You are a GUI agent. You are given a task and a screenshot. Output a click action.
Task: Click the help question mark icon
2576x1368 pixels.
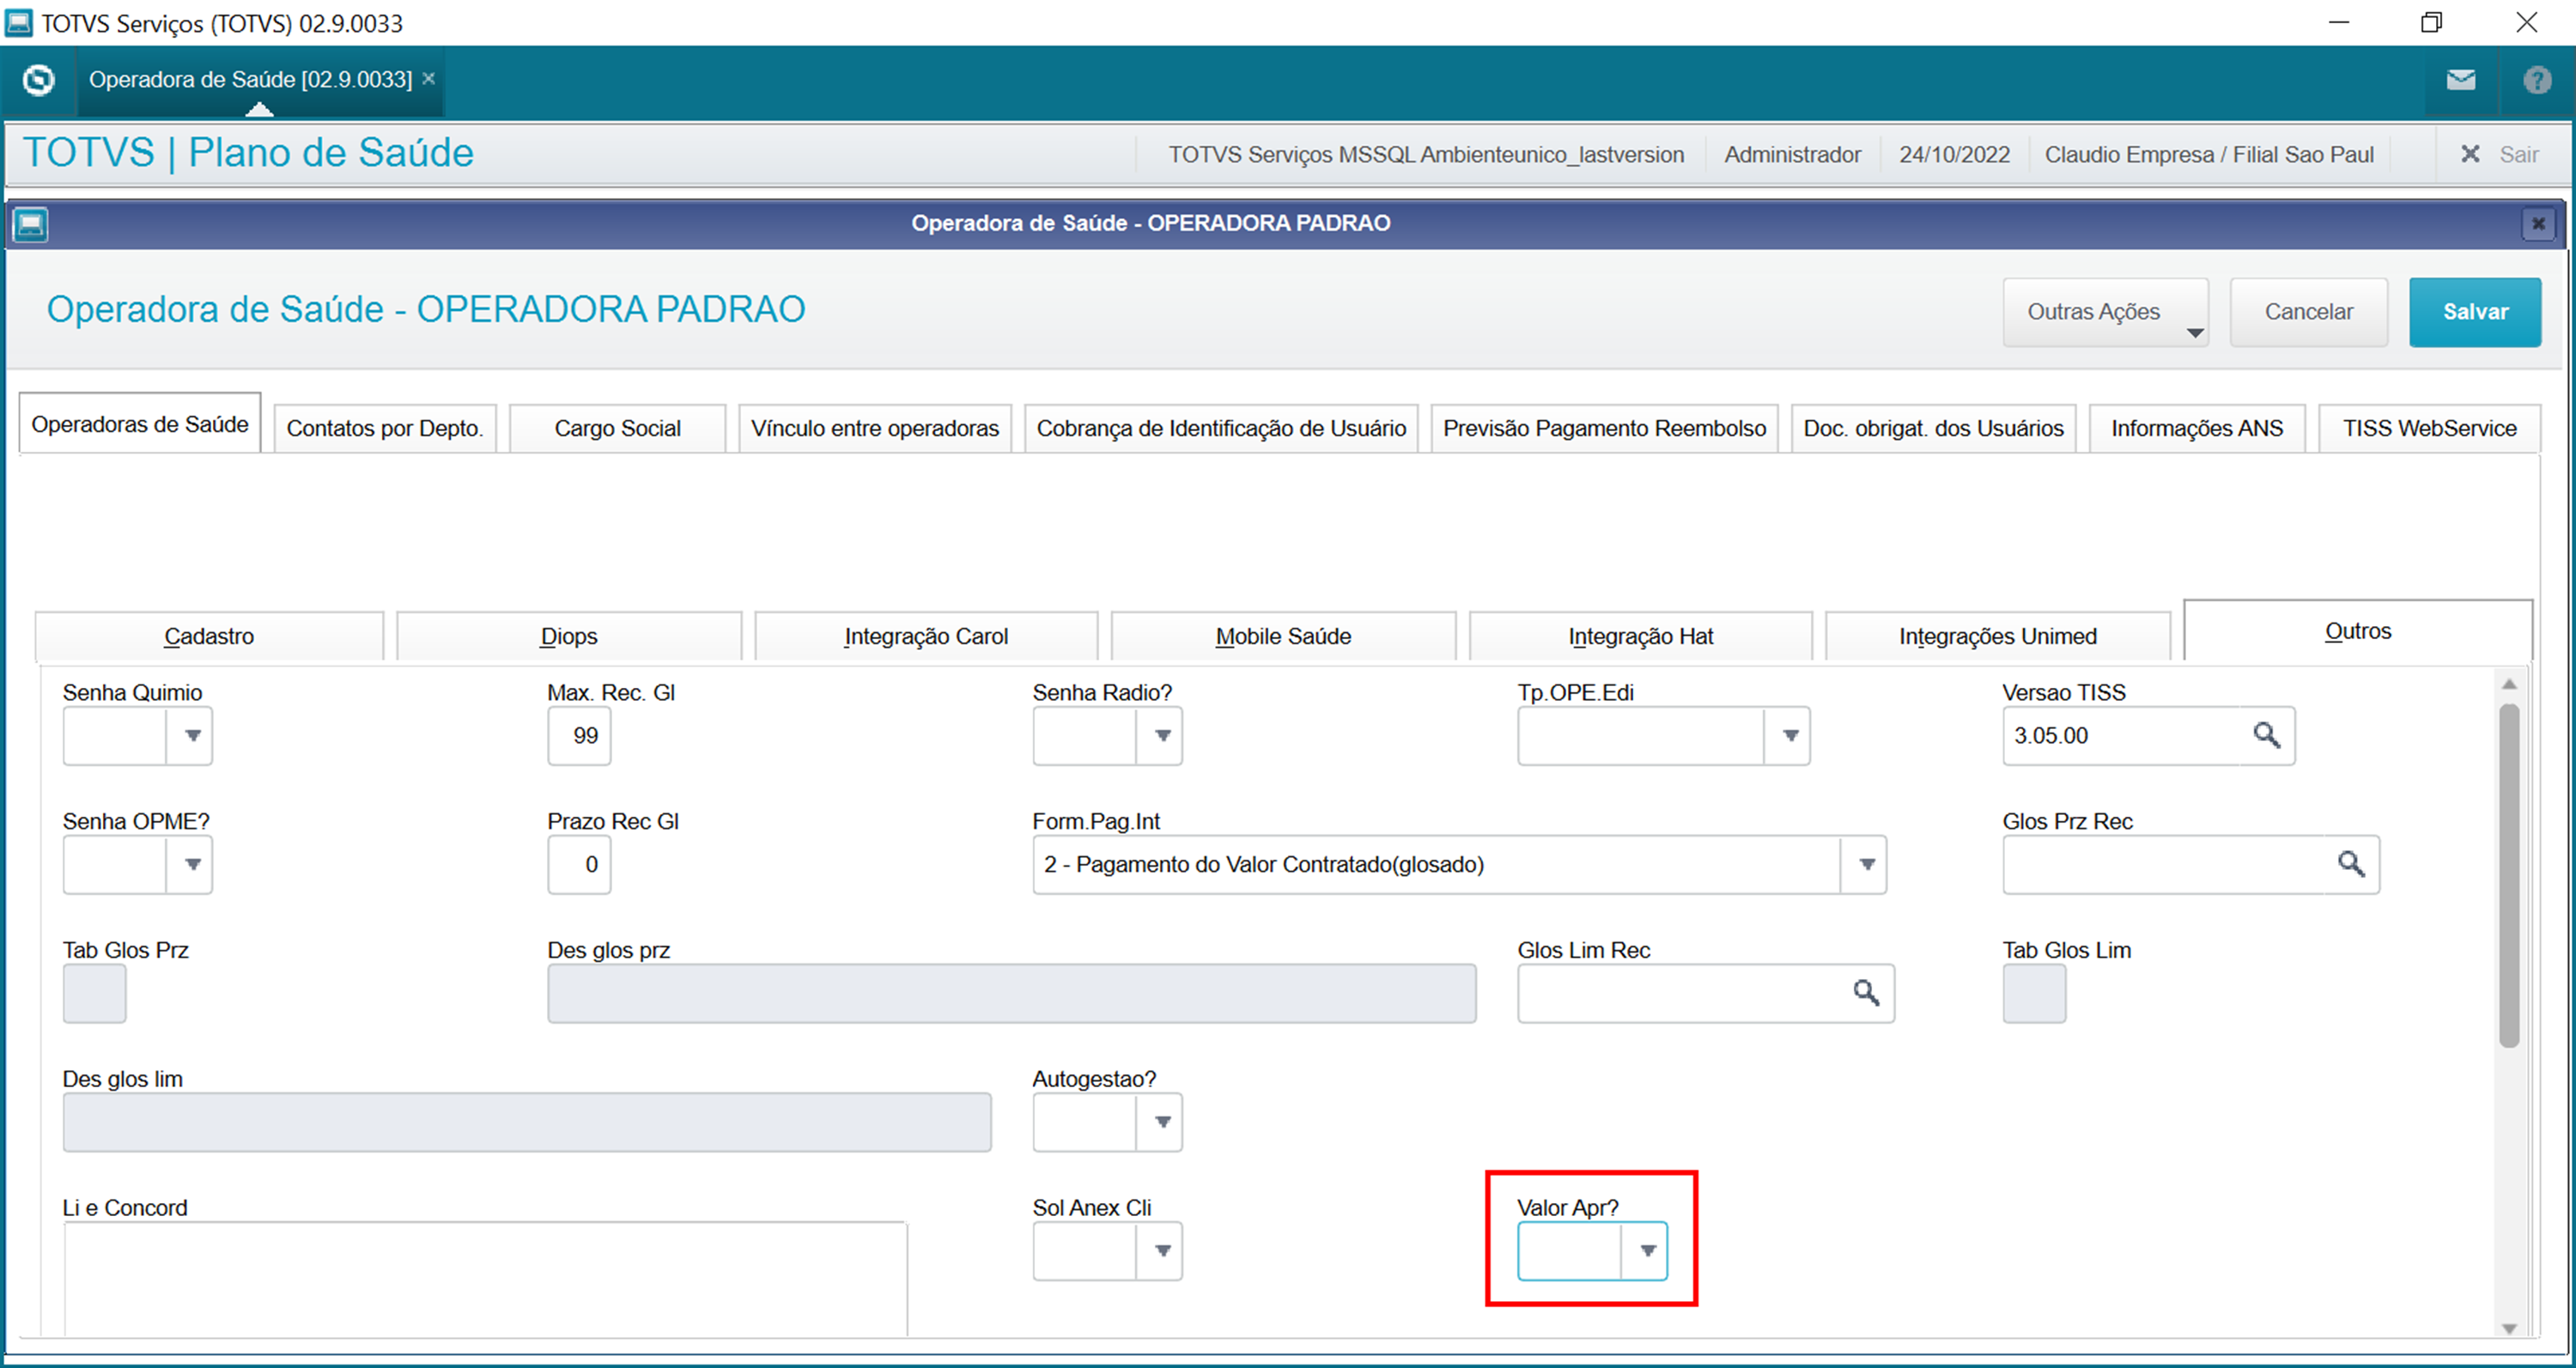point(2536,80)
